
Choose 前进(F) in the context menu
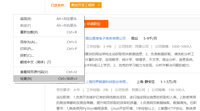click(49, 26)
